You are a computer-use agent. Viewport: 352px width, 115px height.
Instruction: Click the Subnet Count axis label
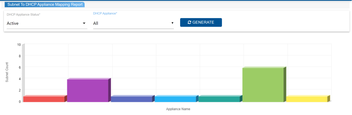click(7, 72)
